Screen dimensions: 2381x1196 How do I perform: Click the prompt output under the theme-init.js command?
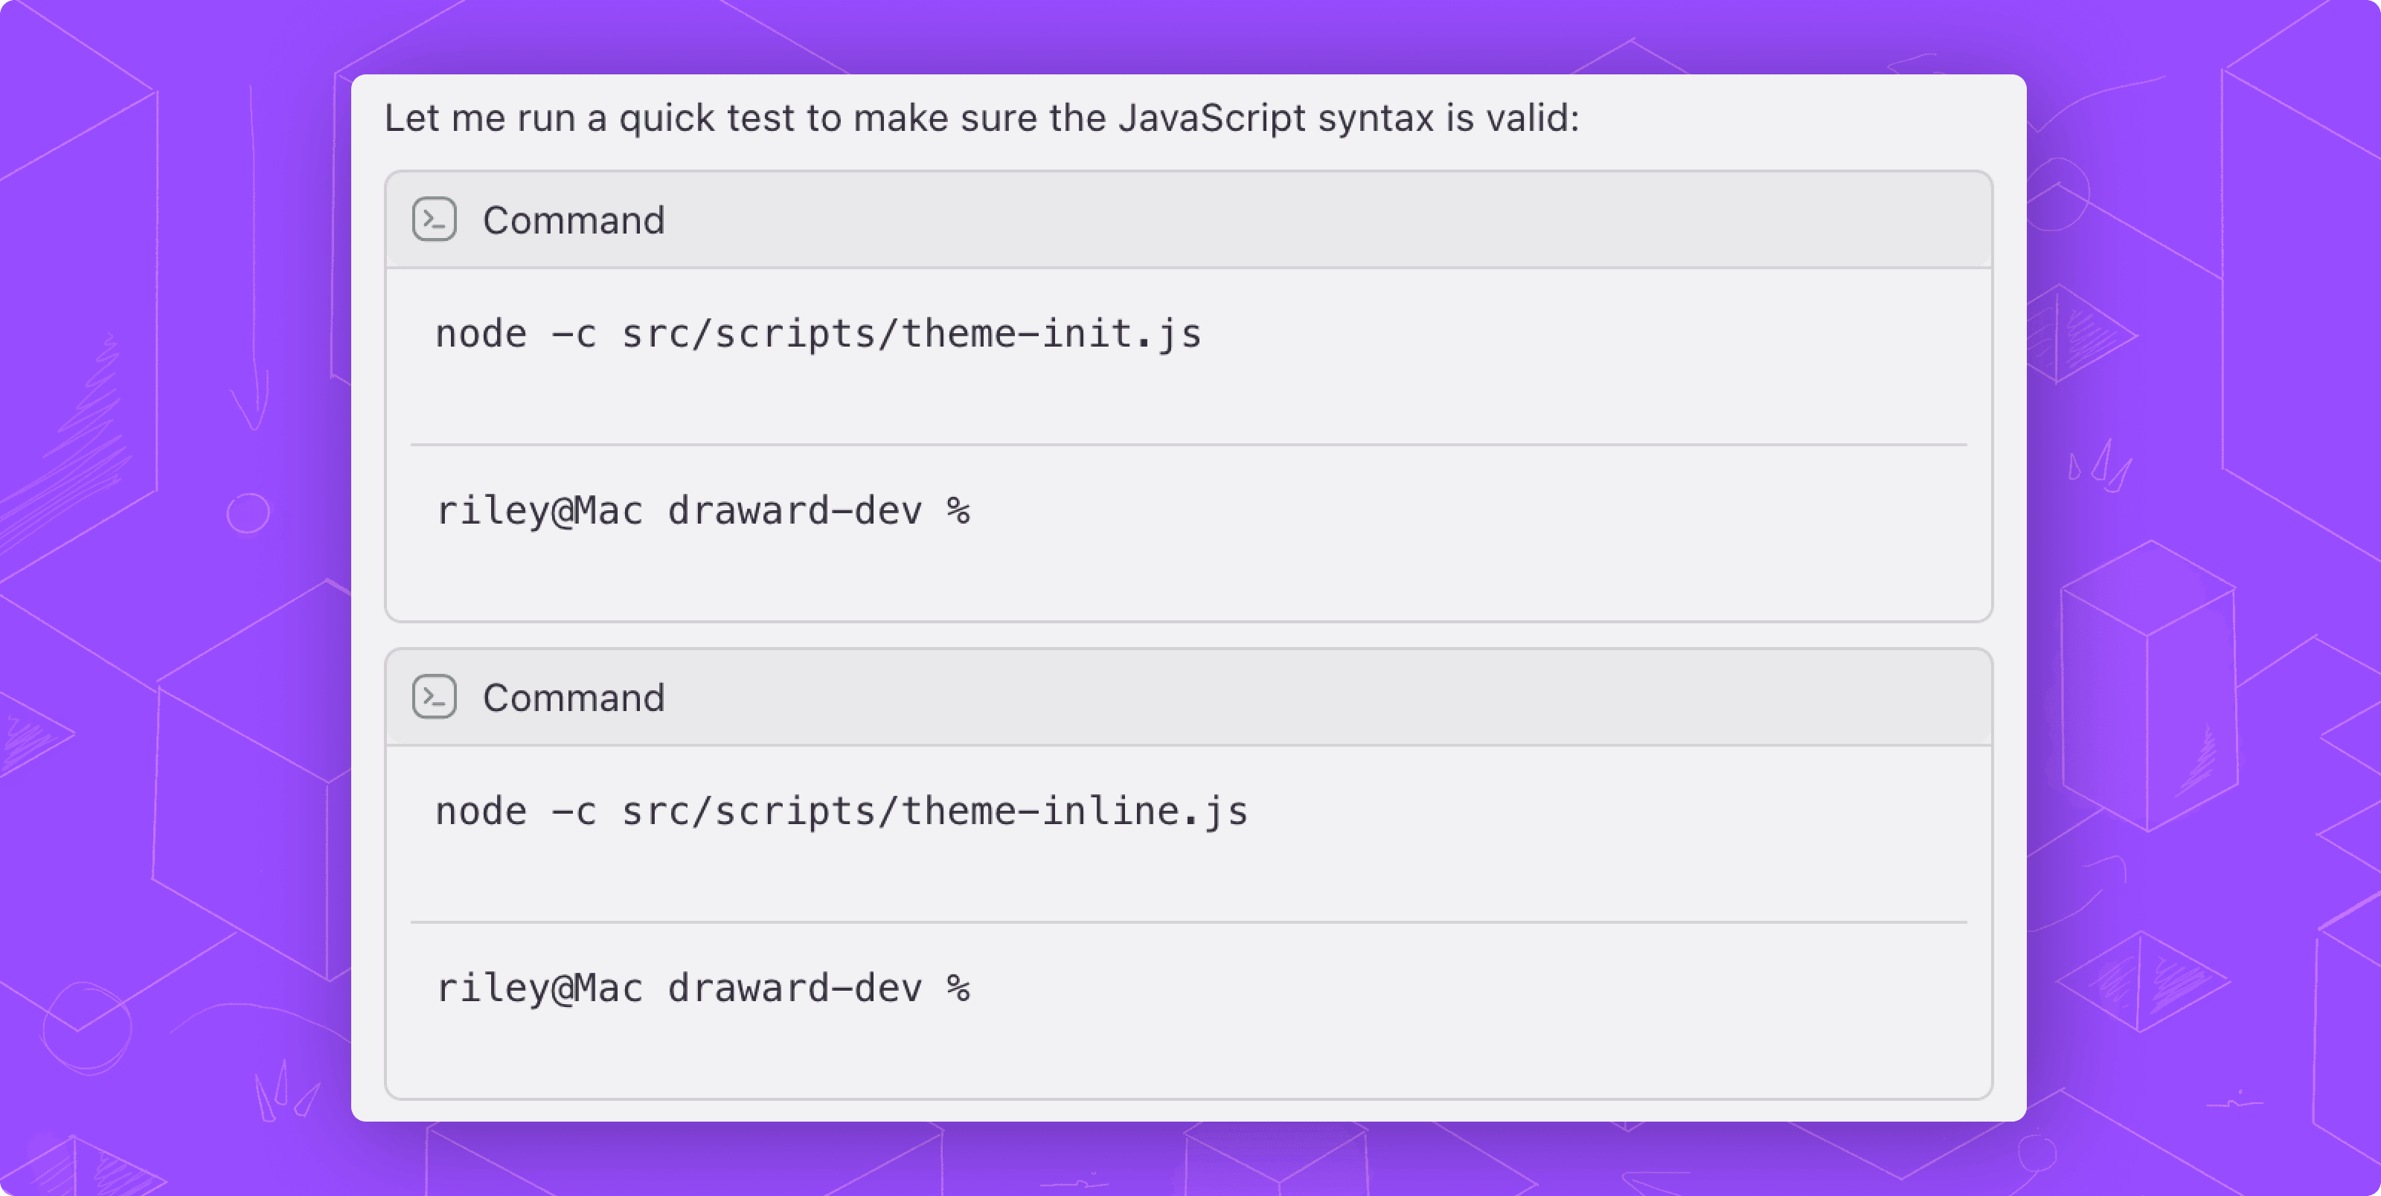[x=702, y=511]
